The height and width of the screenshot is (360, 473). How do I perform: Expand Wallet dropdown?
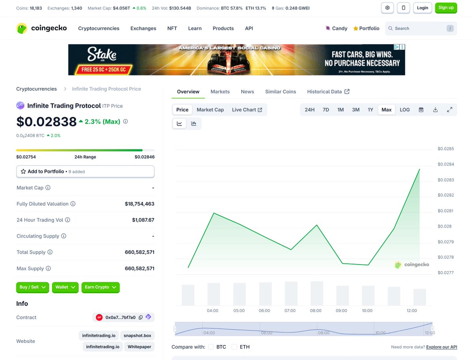click(x=65, y=287)
